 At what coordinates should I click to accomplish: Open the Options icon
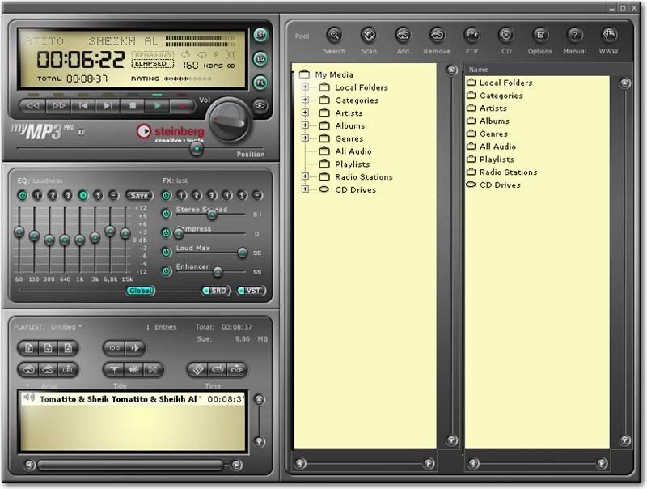pos(540,36)
